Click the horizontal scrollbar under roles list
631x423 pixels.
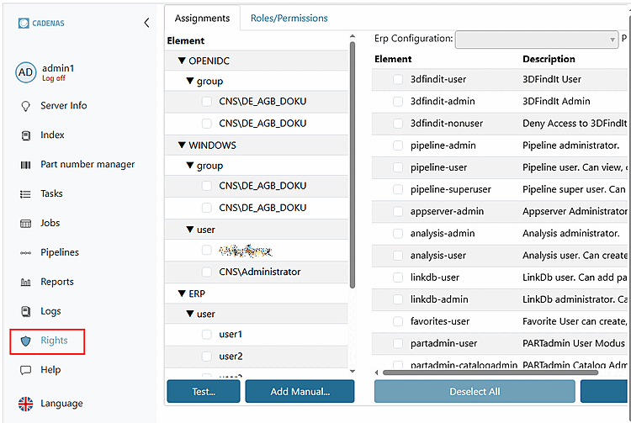pos(471,372)
